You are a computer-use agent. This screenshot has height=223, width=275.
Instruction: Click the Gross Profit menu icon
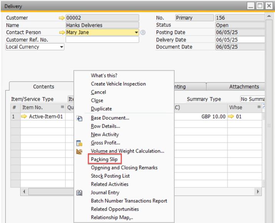[x=80, y=143]
